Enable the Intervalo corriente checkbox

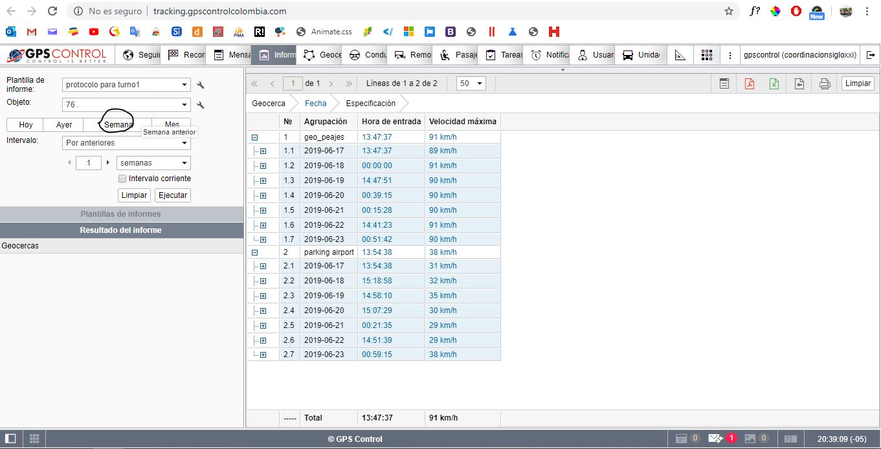click(122, 179)
